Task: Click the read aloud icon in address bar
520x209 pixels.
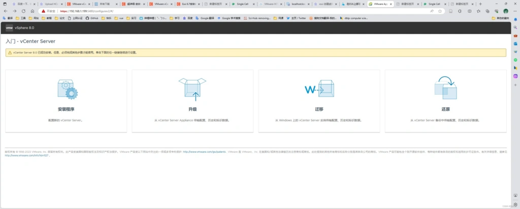Action: coord(432,11)
